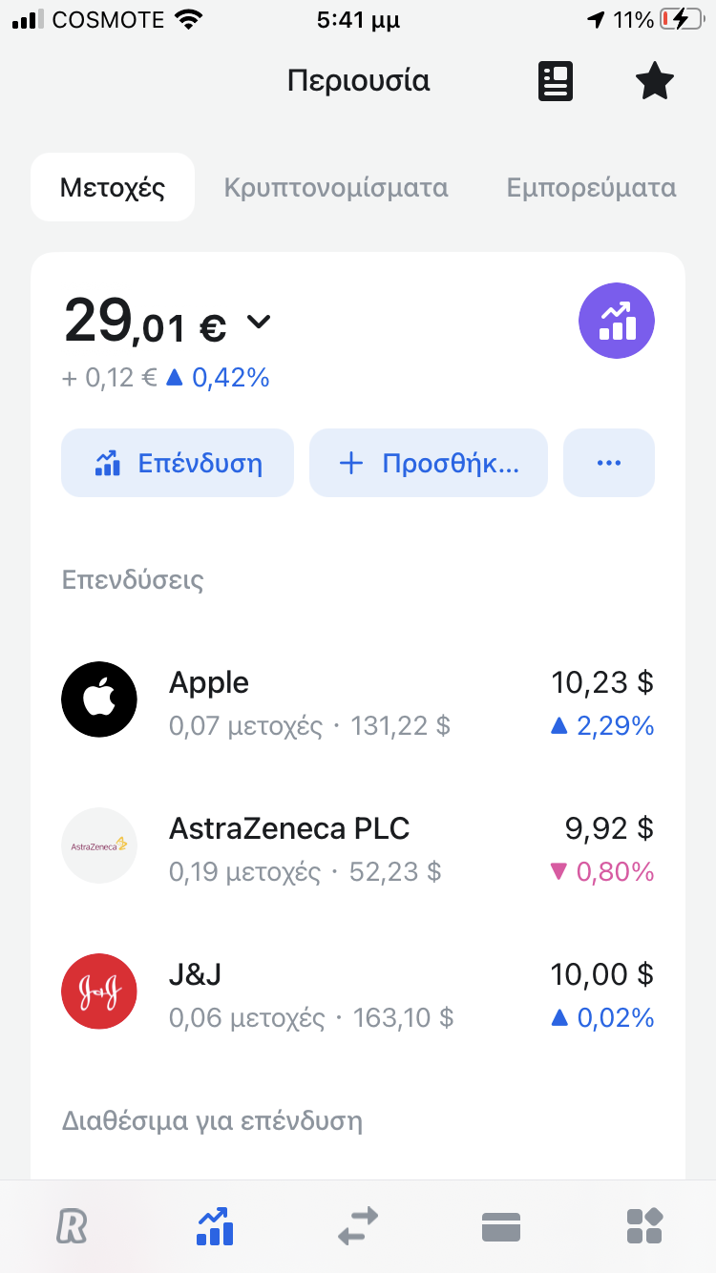Open the cards icon in bottom bar

[x=501, y=1226]
